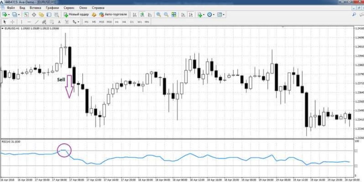Open the Сервис menu
Image resolution: width=364 pixels, height=182 pixels.
(x=69, y=8)
